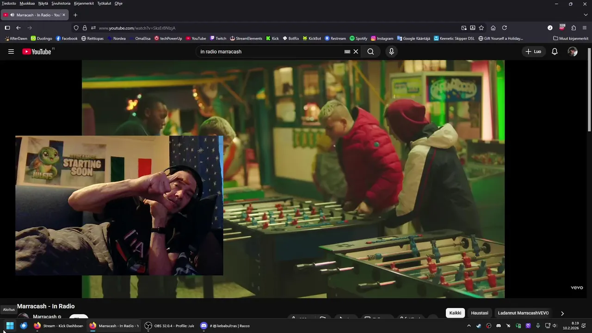
Task: Open Duolingo bookmark
Action: click(x=41, y=38)
